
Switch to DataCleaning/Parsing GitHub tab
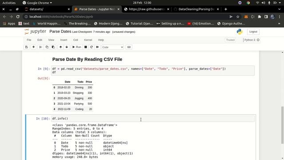[196, 9]
